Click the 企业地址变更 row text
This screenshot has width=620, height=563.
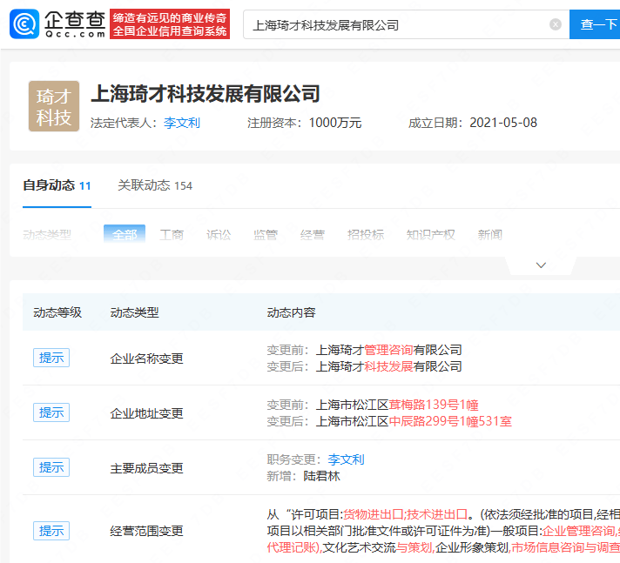click(x=146, y=413)
